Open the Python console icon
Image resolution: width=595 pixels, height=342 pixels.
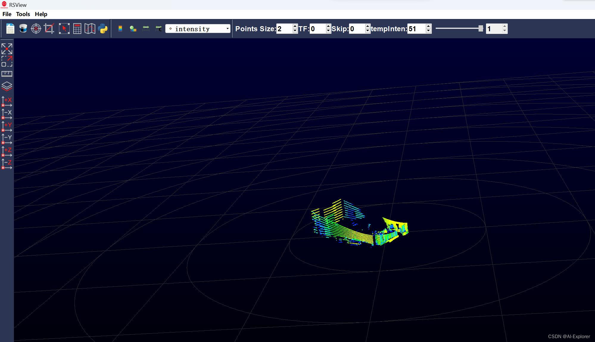[103, 29]
